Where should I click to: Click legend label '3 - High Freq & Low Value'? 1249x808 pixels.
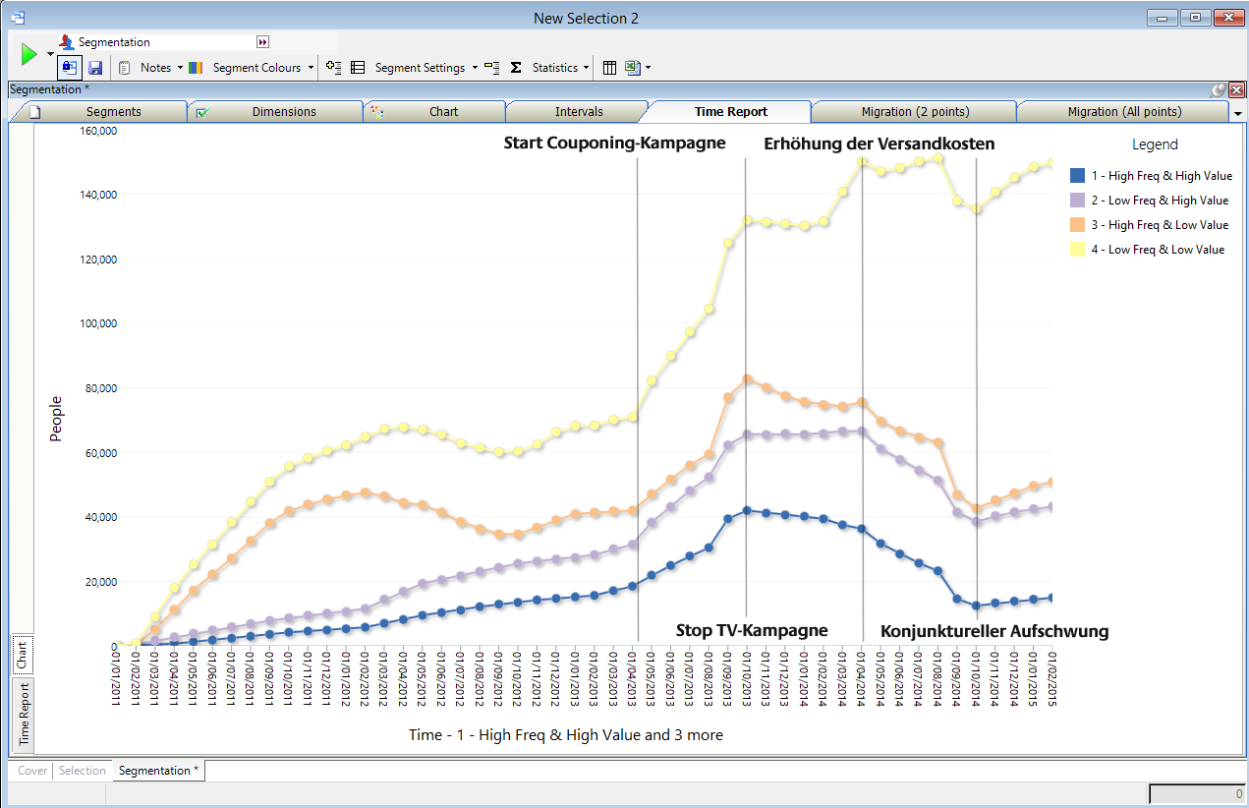[x=1160, y=225]
